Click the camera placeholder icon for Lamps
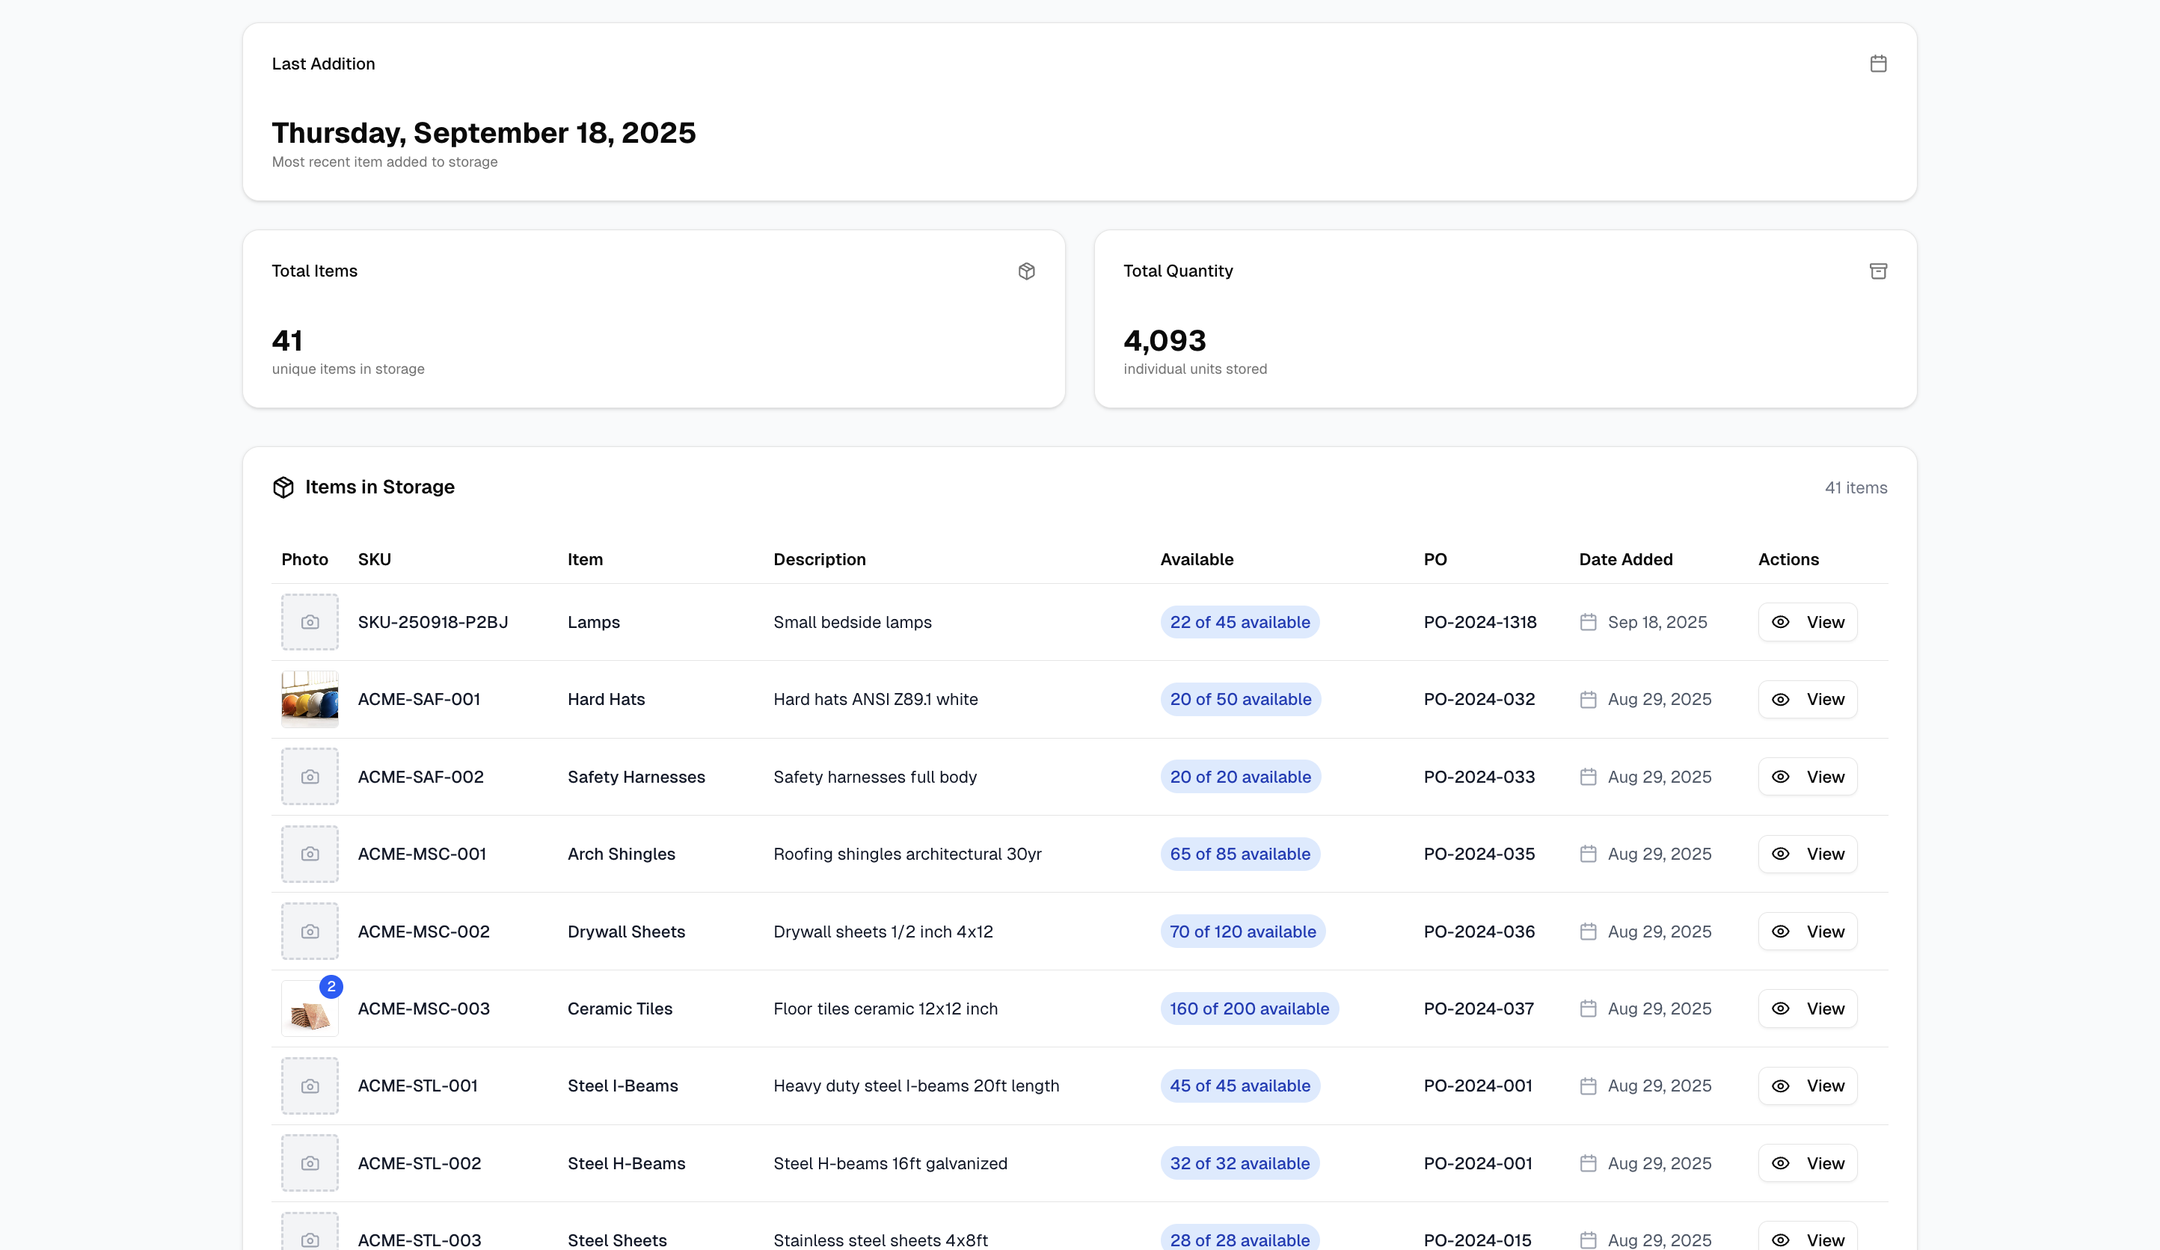2160x1250 pixels. 310,622
